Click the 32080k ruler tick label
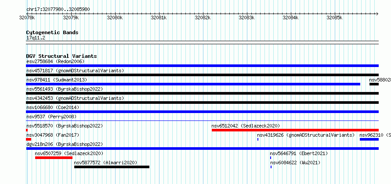 (x=115, y=18)
